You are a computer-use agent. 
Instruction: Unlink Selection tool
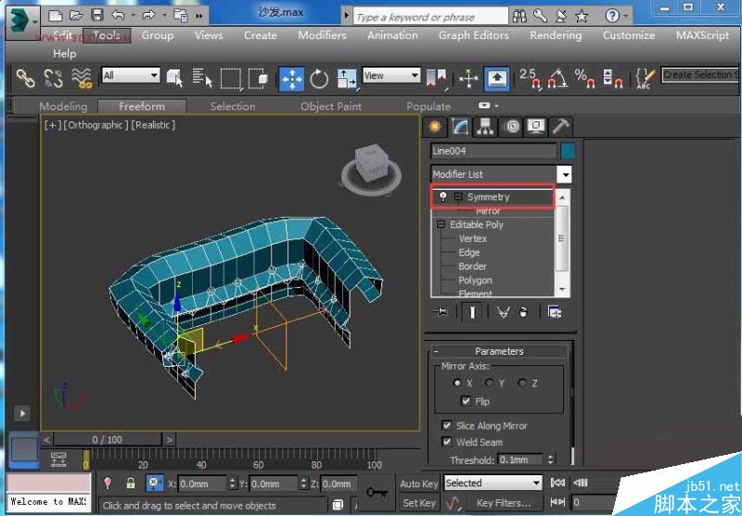[x=53, y=78]
